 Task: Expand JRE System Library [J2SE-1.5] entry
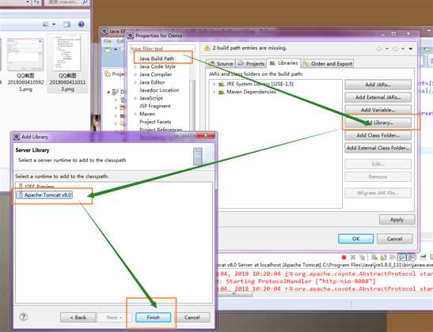coord(215,84)
